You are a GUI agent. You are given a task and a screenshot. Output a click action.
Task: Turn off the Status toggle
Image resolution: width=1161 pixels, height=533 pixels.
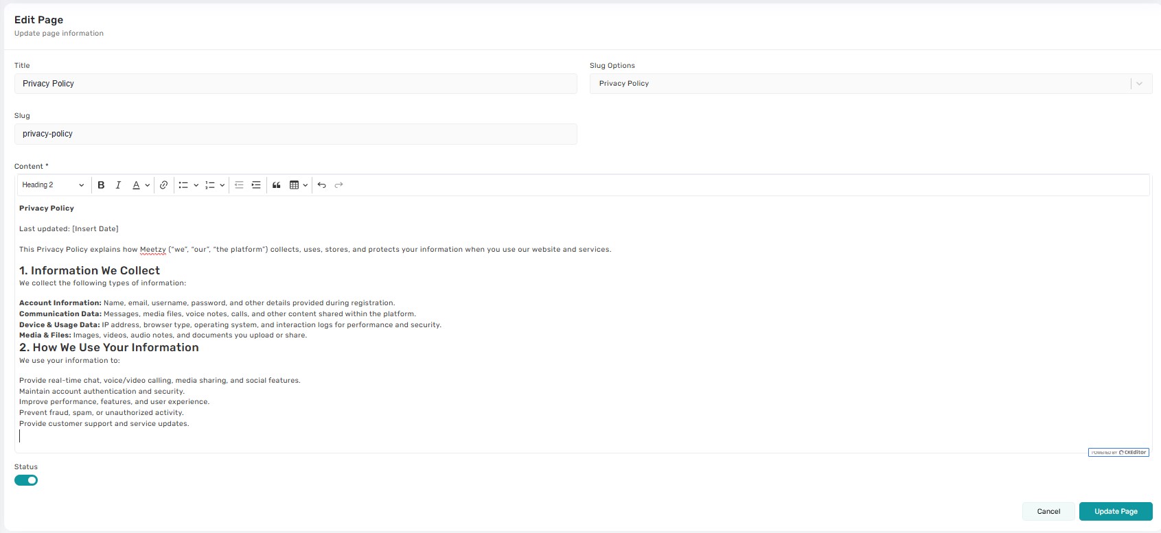pos(26,480)
